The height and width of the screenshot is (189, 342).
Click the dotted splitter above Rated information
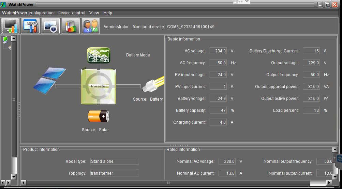179,145
